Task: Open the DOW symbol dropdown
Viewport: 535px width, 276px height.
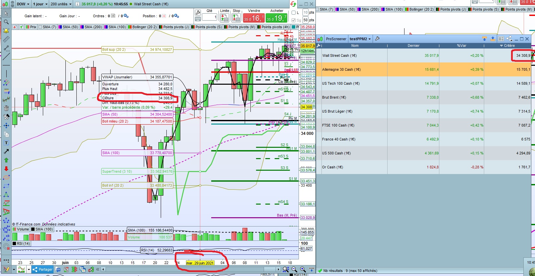Action: click(23, 4)
